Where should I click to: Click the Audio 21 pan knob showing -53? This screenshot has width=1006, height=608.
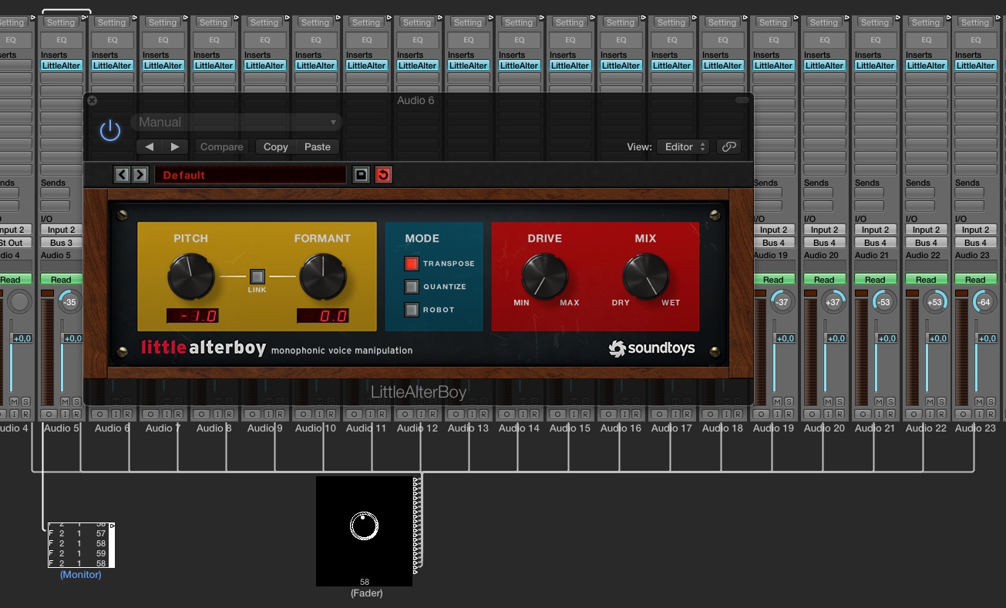[x=884, y=302]
